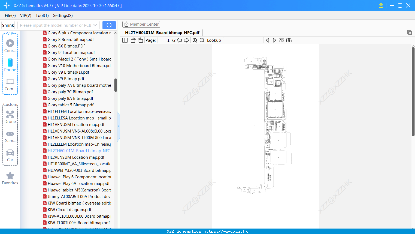Open VIP(V) menu

pos(26,16)
